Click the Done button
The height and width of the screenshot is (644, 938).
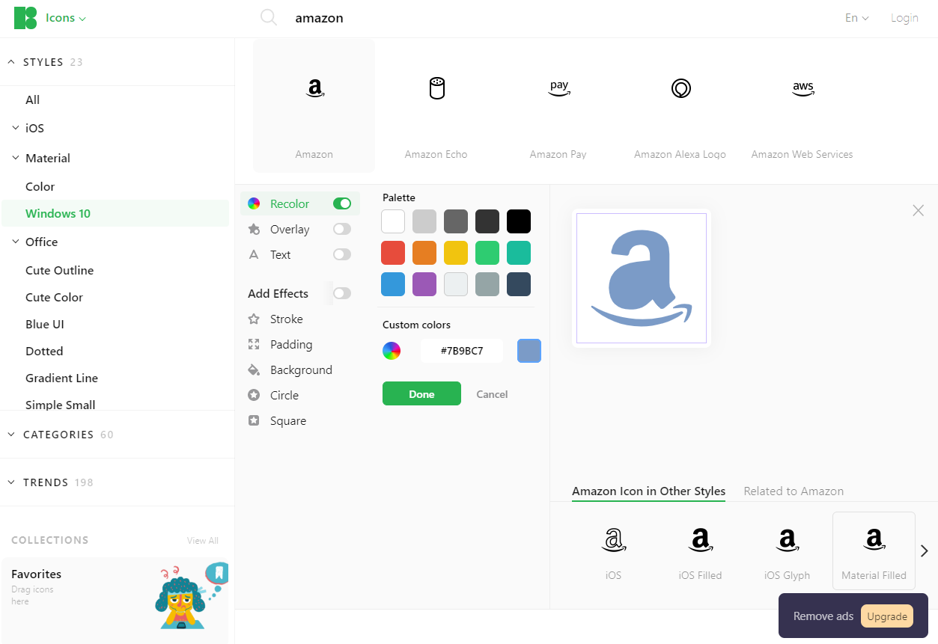421,393
